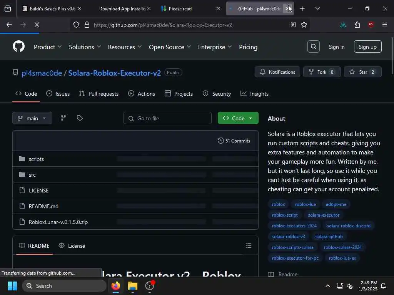Open the LICENSE file

38,191
